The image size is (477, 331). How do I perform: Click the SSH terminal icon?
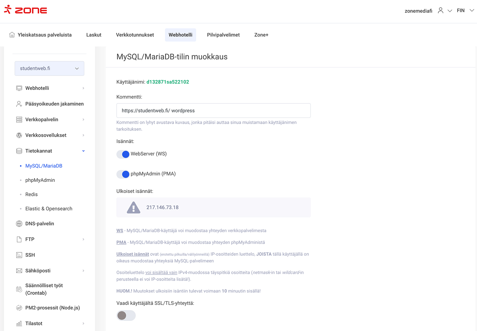coord(19,255)
